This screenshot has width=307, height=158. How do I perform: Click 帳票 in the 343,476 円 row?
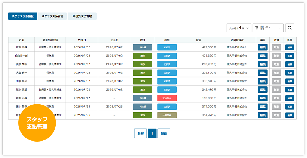[290, 90]
